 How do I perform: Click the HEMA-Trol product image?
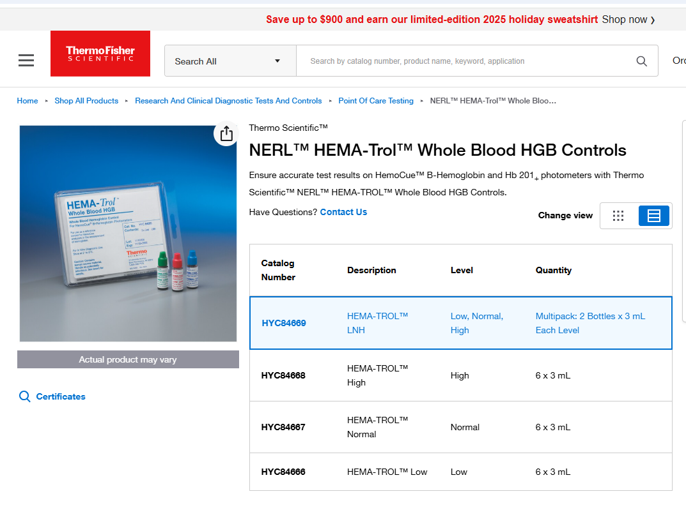tap(128, 234)
